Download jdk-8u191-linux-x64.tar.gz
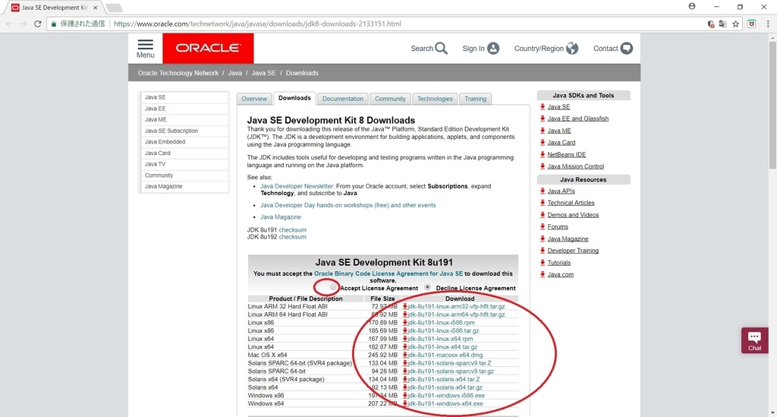777x417 pixels. click(x=442, y=347)
